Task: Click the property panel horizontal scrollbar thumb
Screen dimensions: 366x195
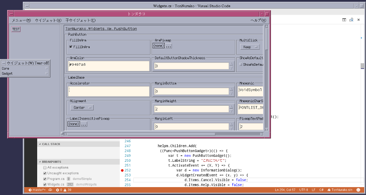Action: click(x=141, y=134)
